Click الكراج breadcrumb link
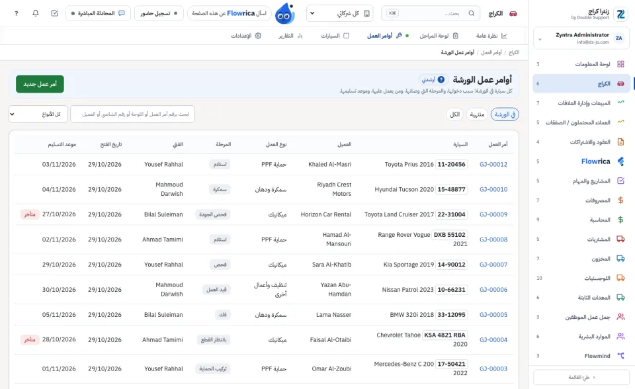The width and height of the screenshot is (635, 389). coord(514,53)
